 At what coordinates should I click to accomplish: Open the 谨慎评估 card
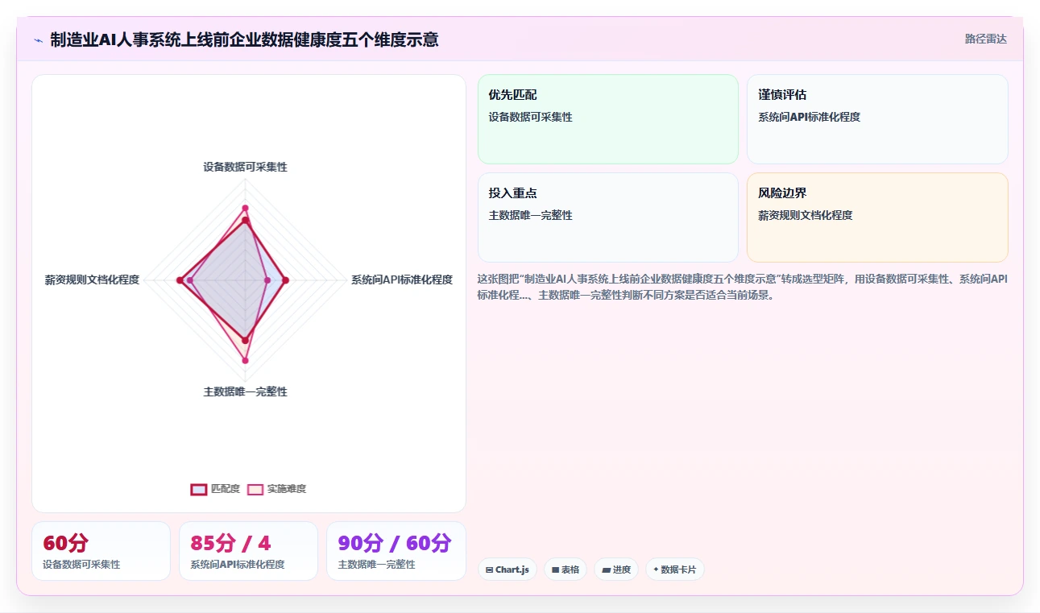pos(877,119)
